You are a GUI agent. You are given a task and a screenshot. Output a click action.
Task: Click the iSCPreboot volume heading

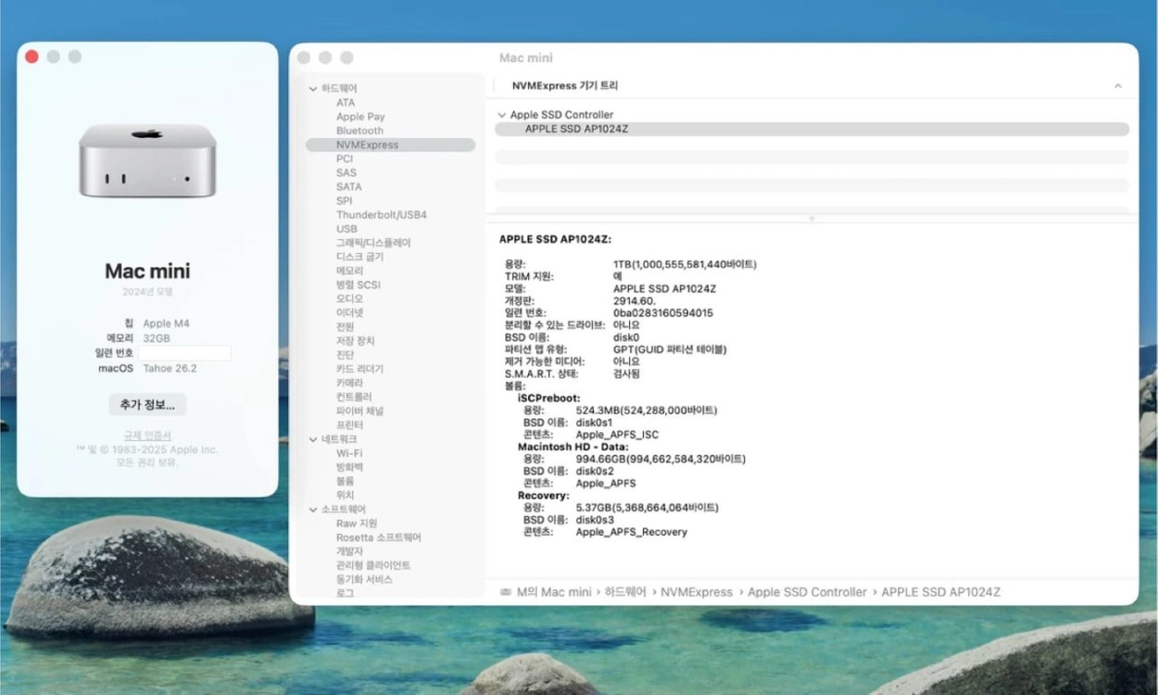(x=549, y=398)
